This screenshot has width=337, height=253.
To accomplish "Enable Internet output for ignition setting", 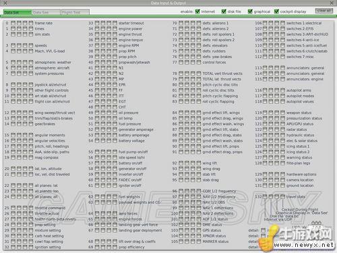I will tap(13, 247).
